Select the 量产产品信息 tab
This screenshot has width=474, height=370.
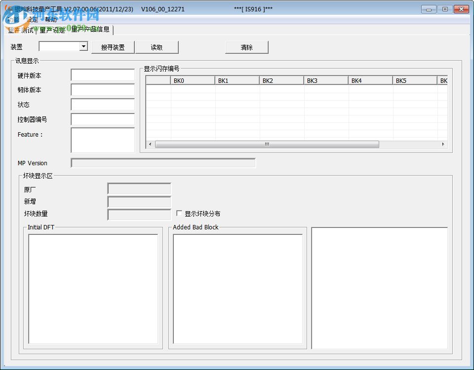pos(90,29)
